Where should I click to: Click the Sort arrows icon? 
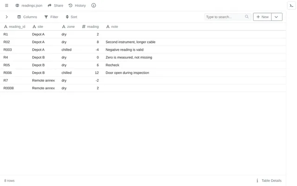point(67,17)
